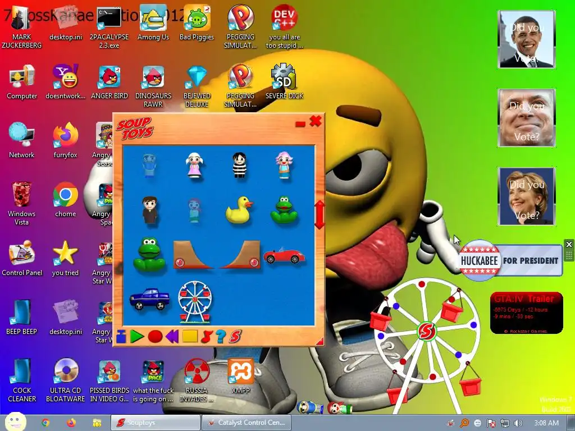575x431 pixels.
Task: Select the 2PACALYPSE 2.3.exe desktop icon
Action: pyautogui.click(x=109, y=26)
